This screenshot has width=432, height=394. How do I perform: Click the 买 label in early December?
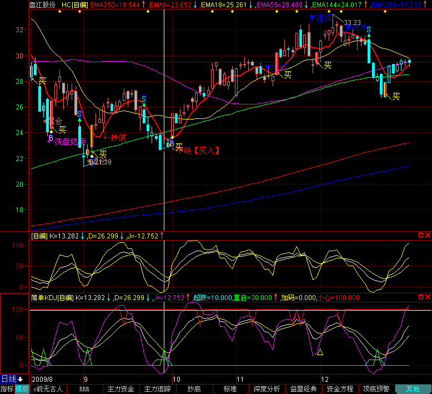[328, 66]
